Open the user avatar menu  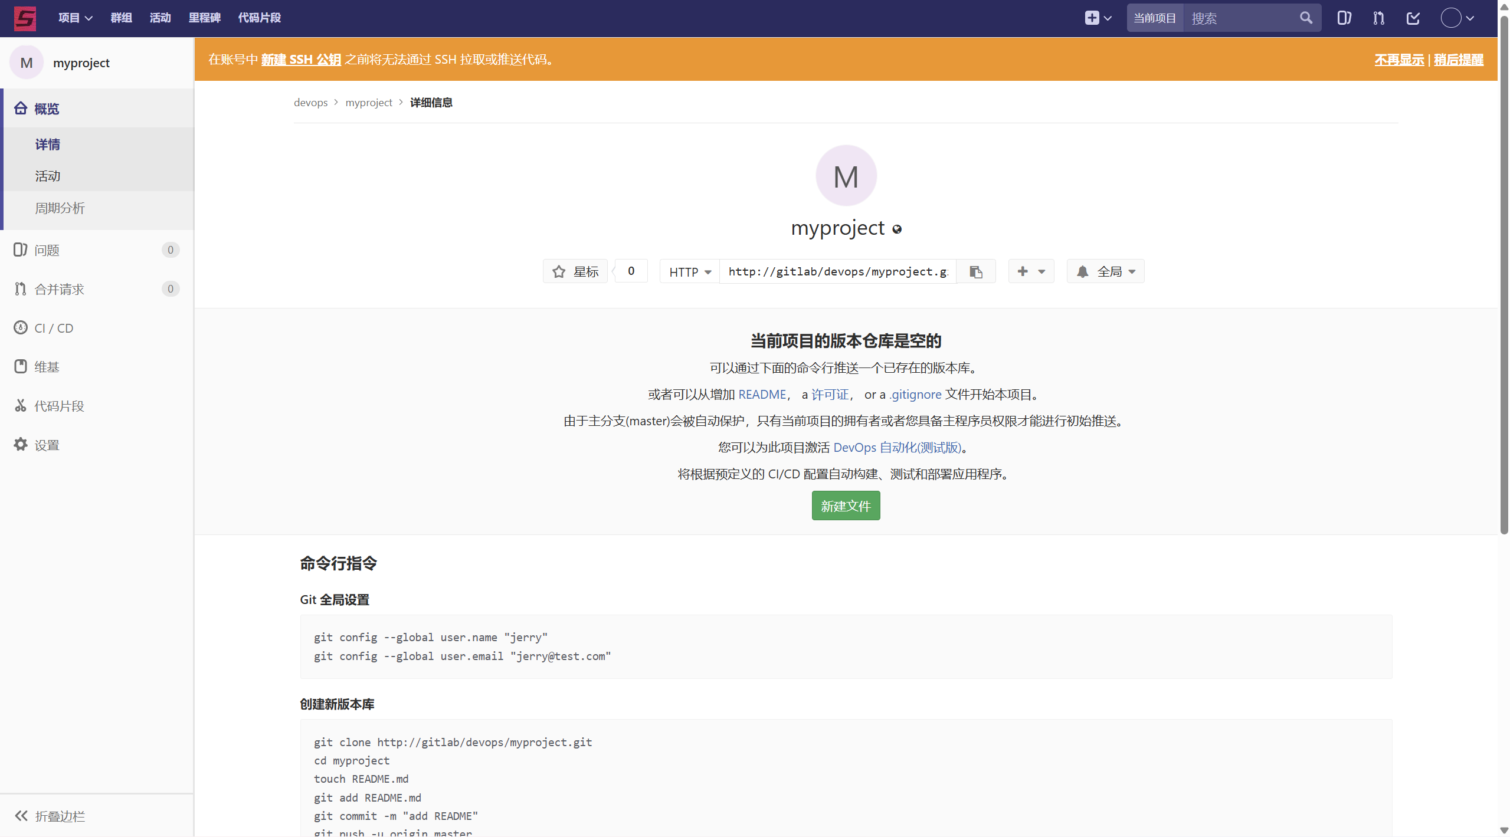click(1457, 18)
